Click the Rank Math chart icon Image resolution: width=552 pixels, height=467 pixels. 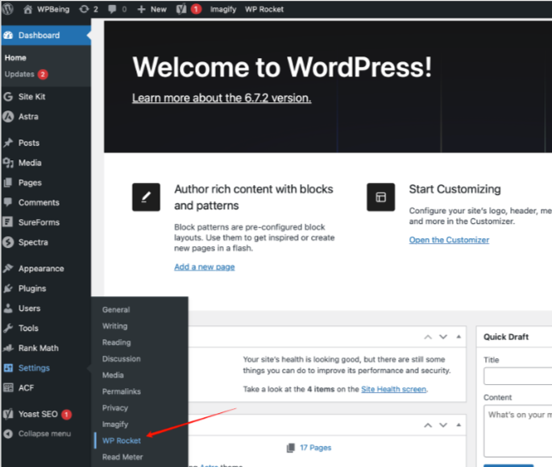pos(8,348)
